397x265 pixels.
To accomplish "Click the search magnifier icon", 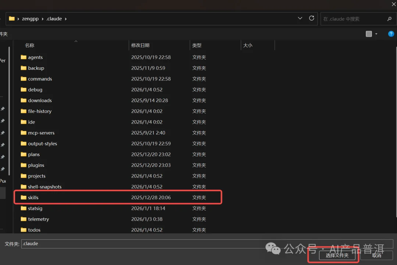I will (389, 19).
